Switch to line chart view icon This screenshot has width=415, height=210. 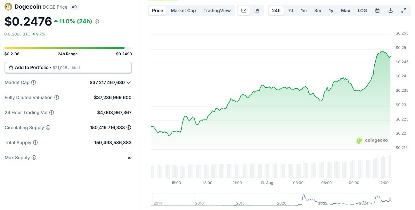(x=244, y=11)
